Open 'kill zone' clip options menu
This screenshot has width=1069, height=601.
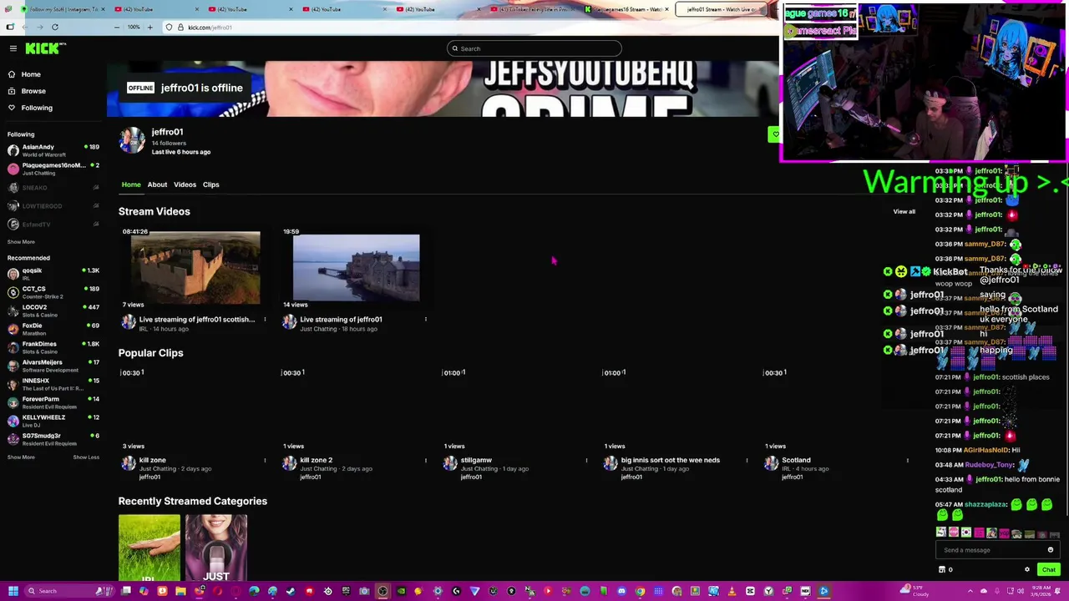tap(265, 460)
